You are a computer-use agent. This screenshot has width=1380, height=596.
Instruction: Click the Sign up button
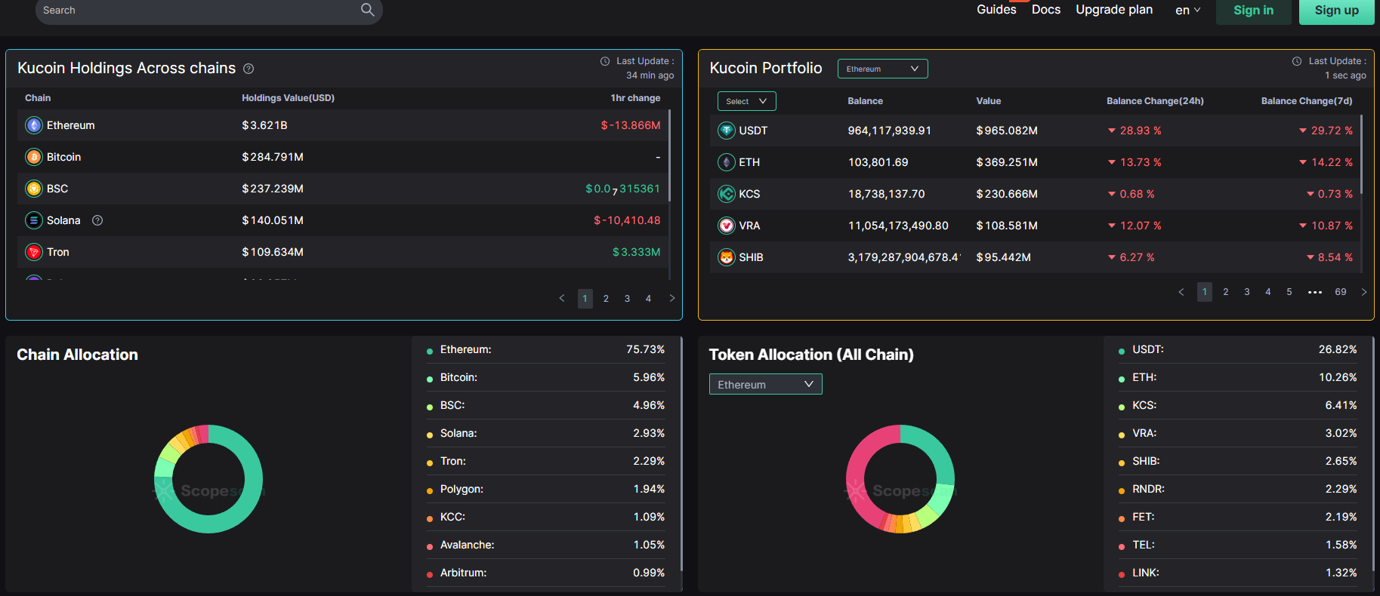click(1335, 11)
